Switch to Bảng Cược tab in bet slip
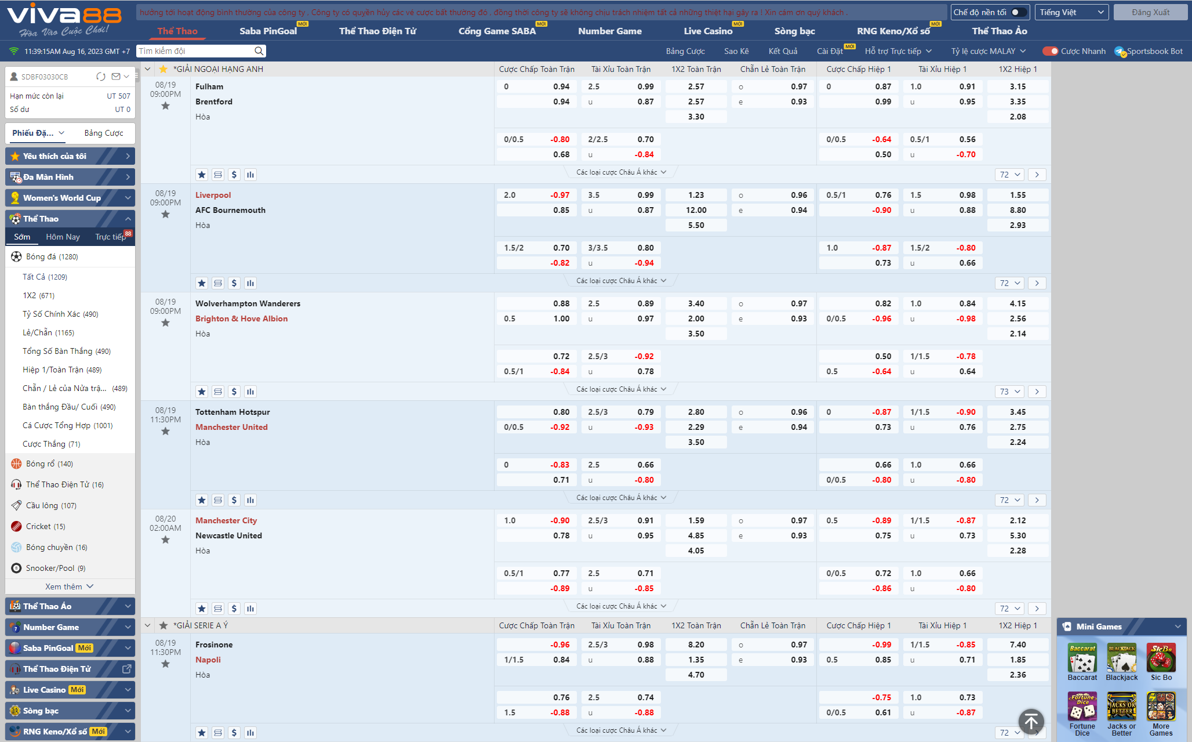Viewport: 1192px width, 742px height. pos(104,133)
